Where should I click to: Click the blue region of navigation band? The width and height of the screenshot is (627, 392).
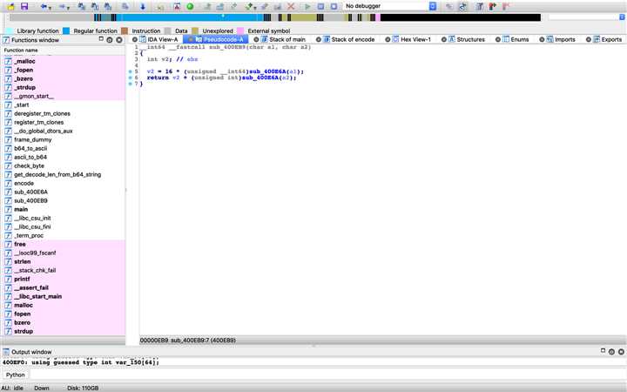click(188, 17)
